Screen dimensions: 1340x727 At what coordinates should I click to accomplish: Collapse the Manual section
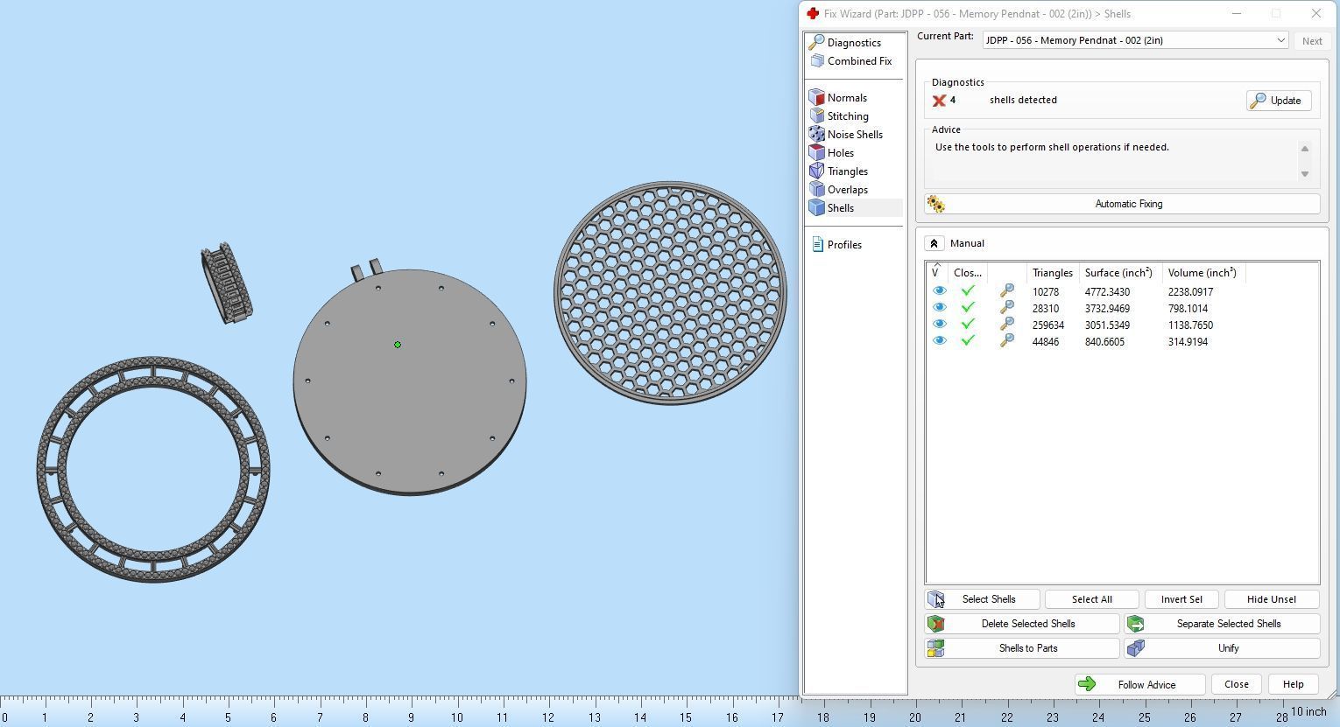pyautogui.click(x=934, y=243)
